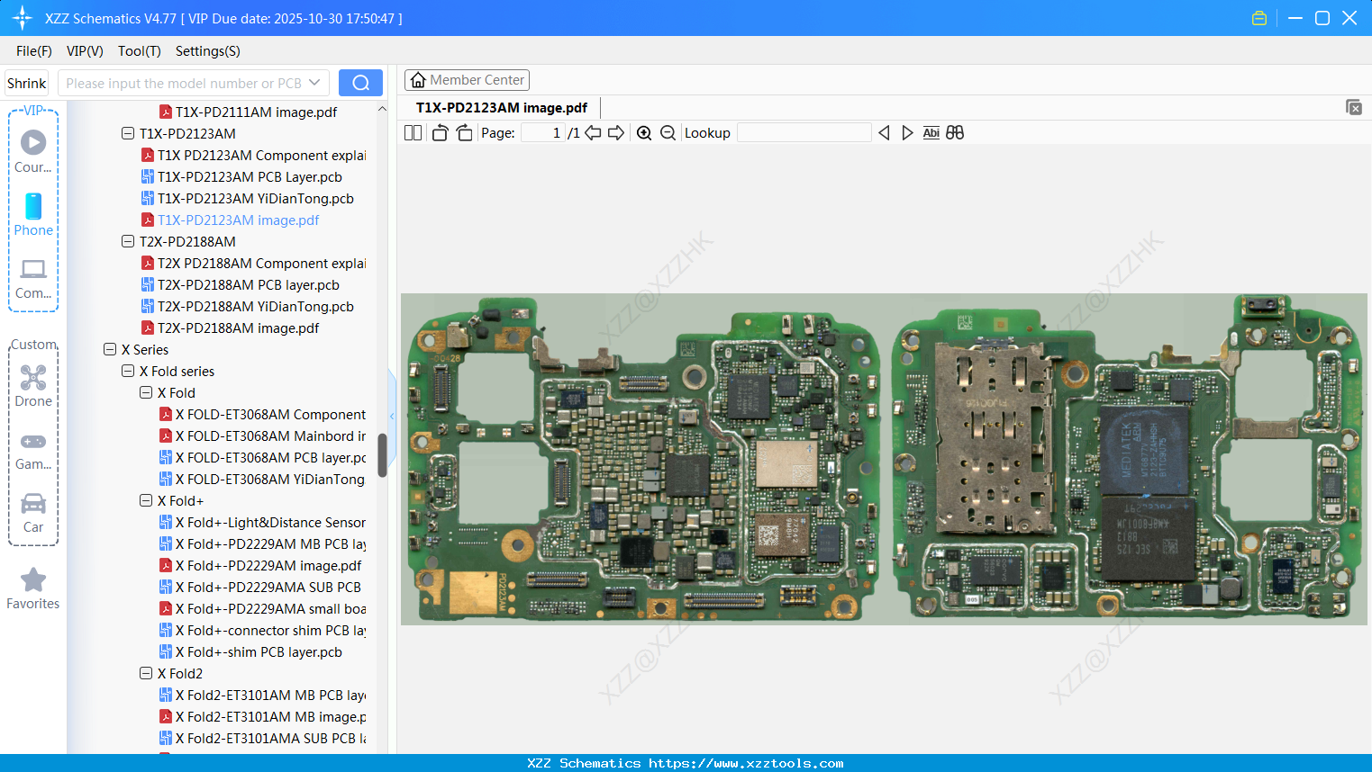Find previous lookup result triangle

(x=884, y=133)
